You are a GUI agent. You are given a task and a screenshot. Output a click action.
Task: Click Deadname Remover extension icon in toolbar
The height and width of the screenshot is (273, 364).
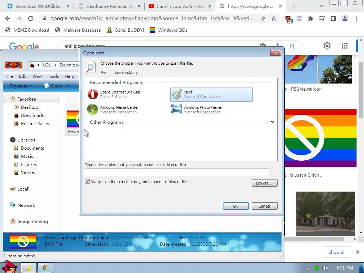pos(299,18)
